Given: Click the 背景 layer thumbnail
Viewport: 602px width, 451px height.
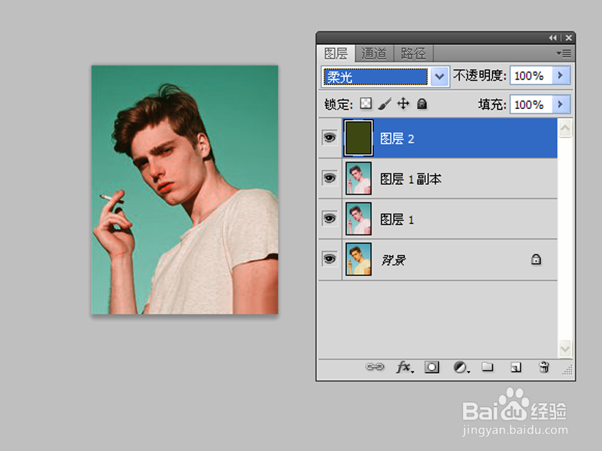Looking at the screenshot, I should coord(359,259).
